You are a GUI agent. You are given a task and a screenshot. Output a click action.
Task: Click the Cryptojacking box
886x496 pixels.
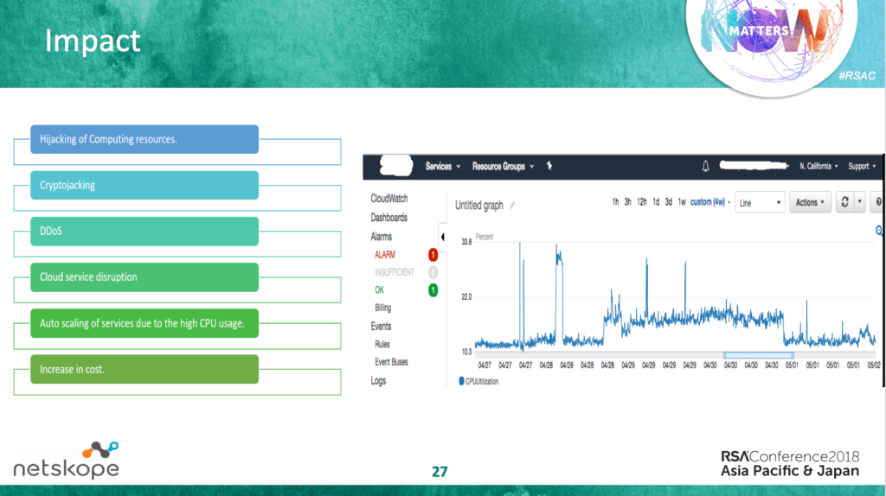(x=144, y=185)
